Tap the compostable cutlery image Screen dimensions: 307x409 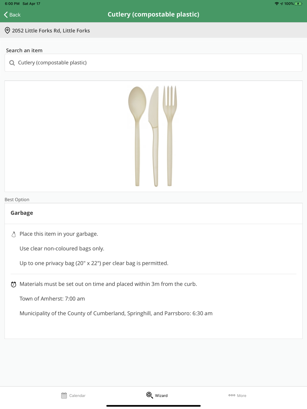click(x=153, y=136)
